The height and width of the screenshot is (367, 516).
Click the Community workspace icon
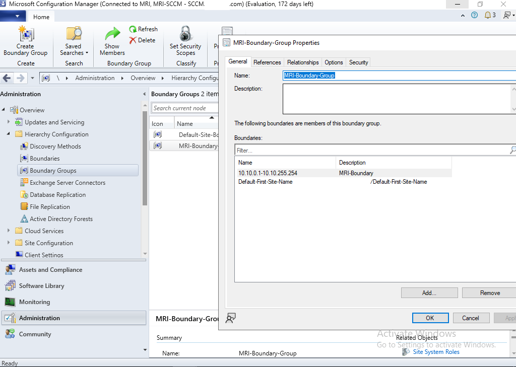tap(10, 334)
